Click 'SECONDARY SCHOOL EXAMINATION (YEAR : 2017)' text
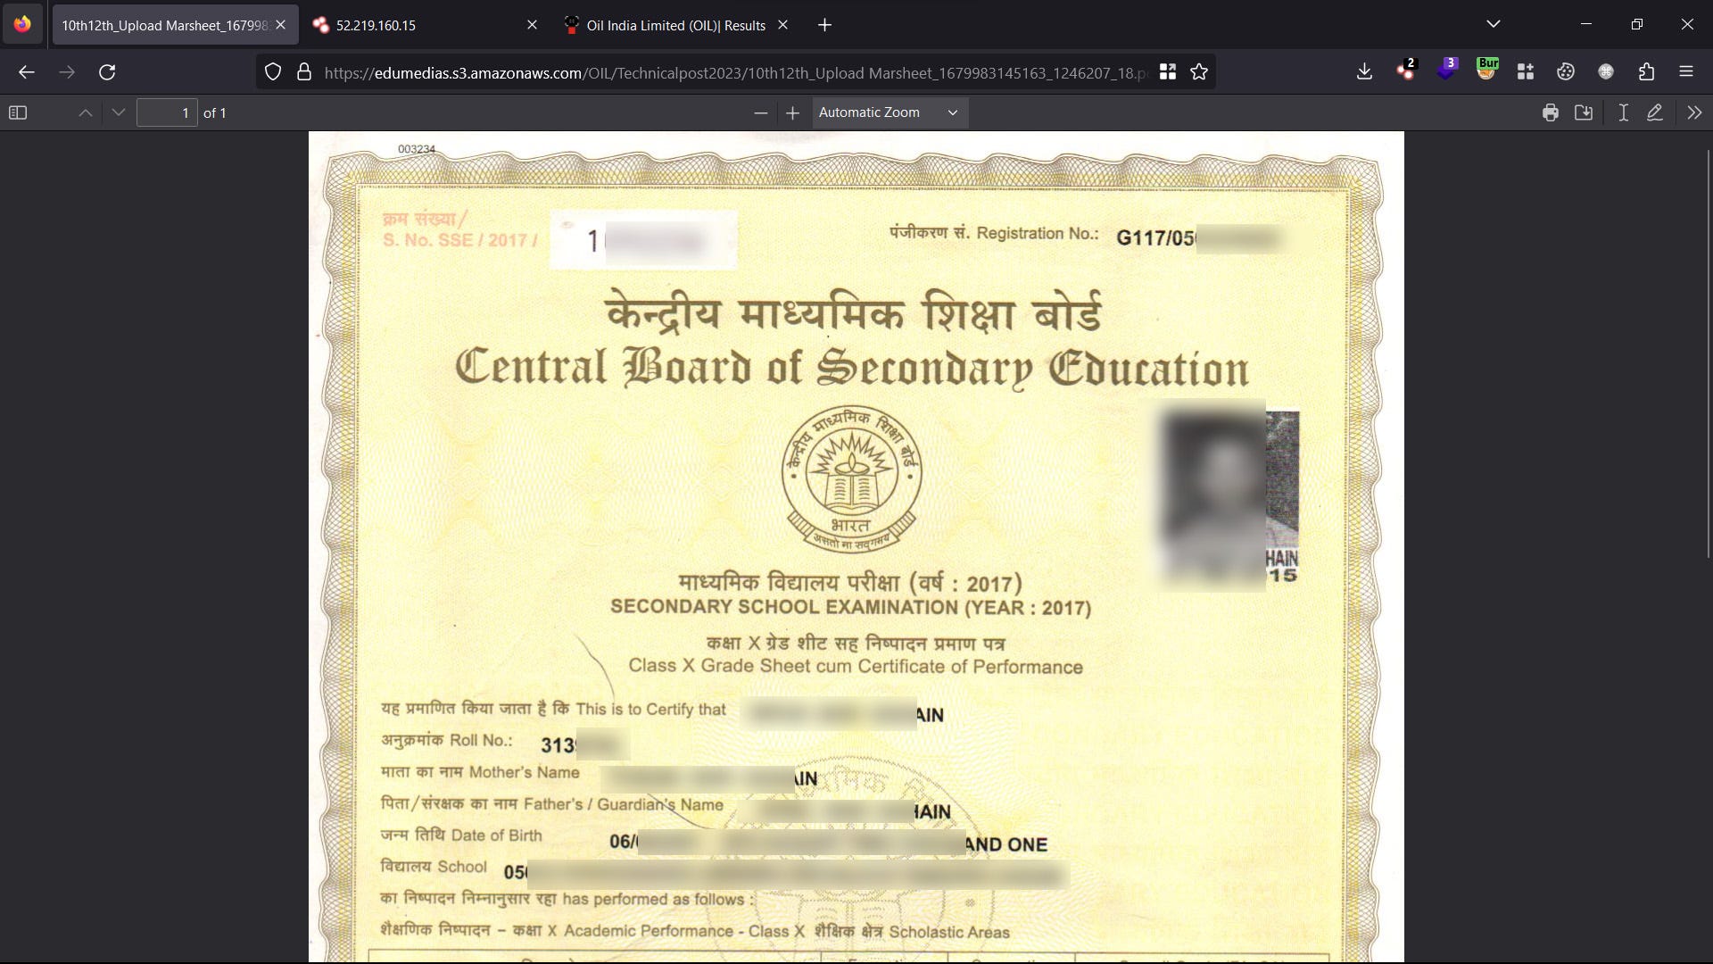Screen dimensions: 1713x964 point(850,608)
